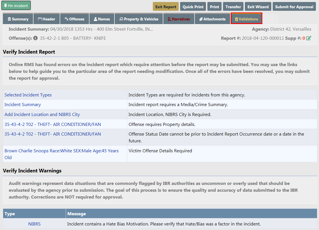Open the Names tab
Screen dimensions: 319x230
[102, 19]
